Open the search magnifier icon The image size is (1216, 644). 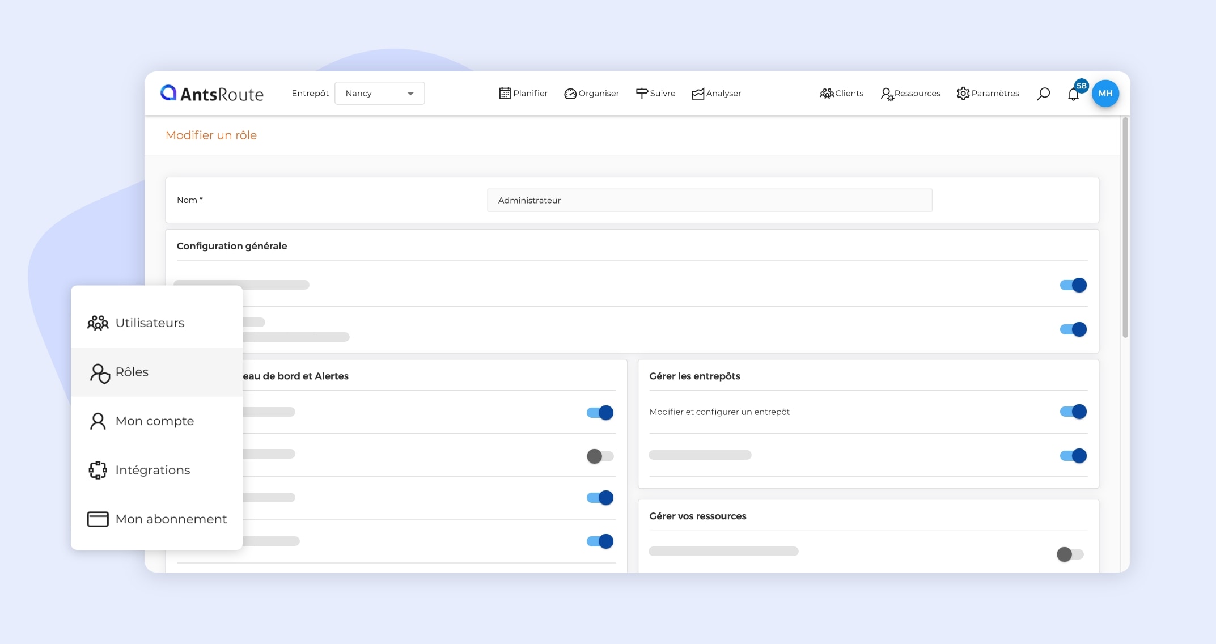(x=1043, y=94)
